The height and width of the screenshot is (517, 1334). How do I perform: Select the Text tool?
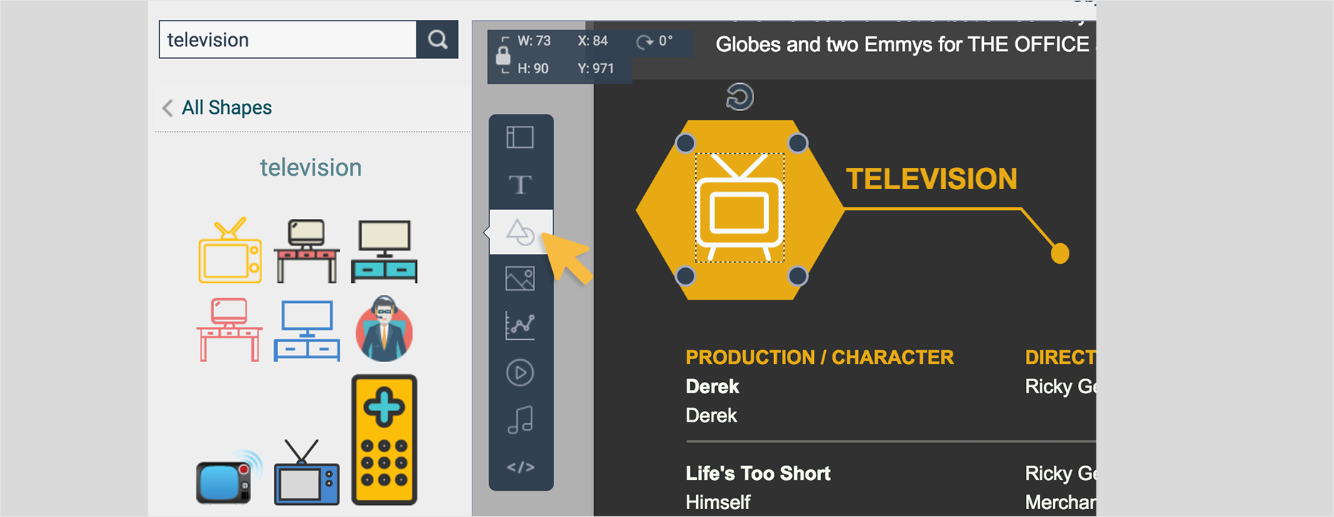520,185
